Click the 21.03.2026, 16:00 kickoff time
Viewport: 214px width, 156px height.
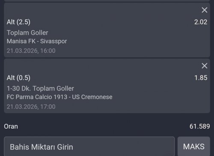click(x=31, y=51)
